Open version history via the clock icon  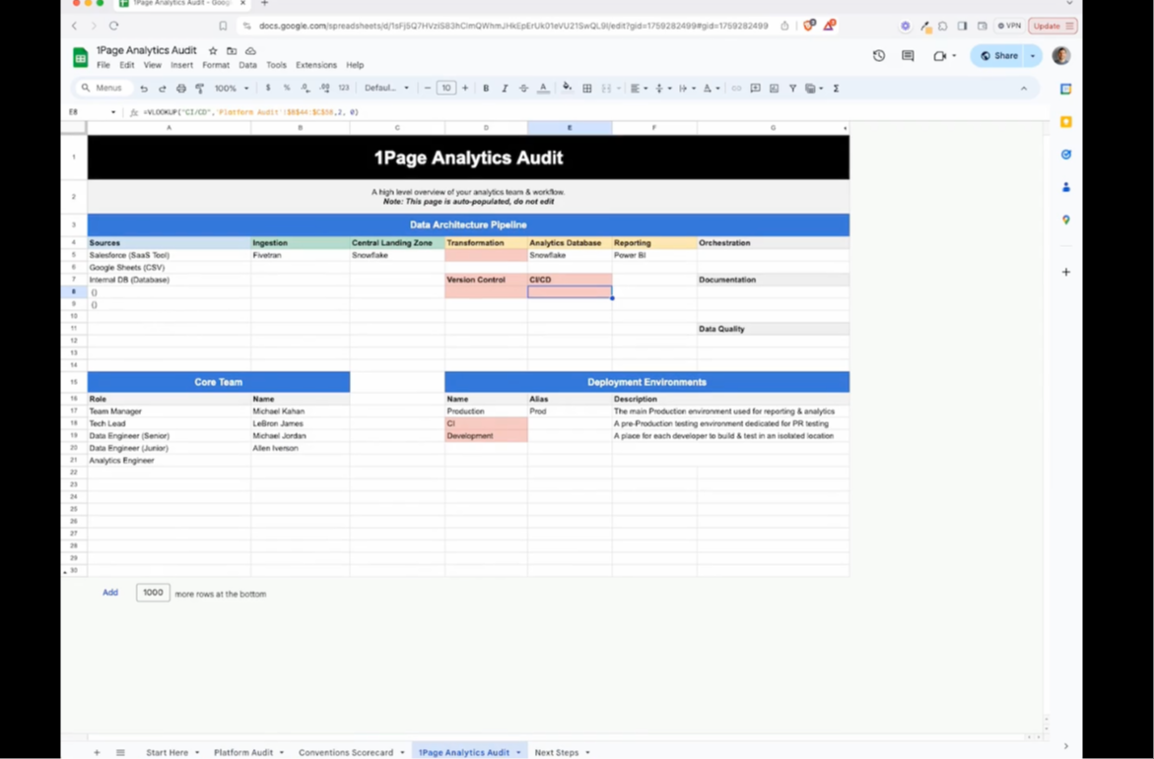point(879,56)
